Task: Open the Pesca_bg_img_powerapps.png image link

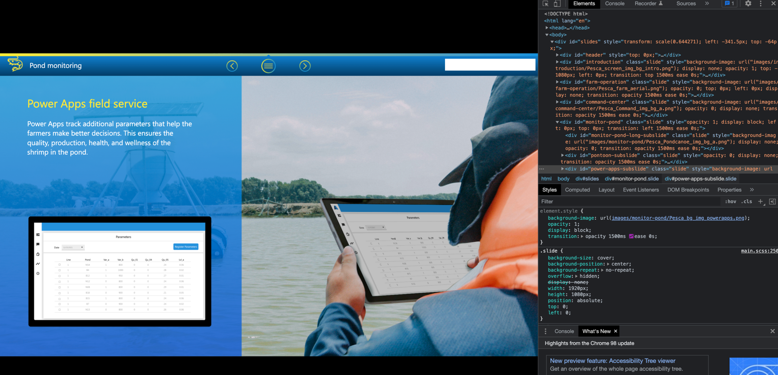Action: pyautogui.click(x=677, y=218)
